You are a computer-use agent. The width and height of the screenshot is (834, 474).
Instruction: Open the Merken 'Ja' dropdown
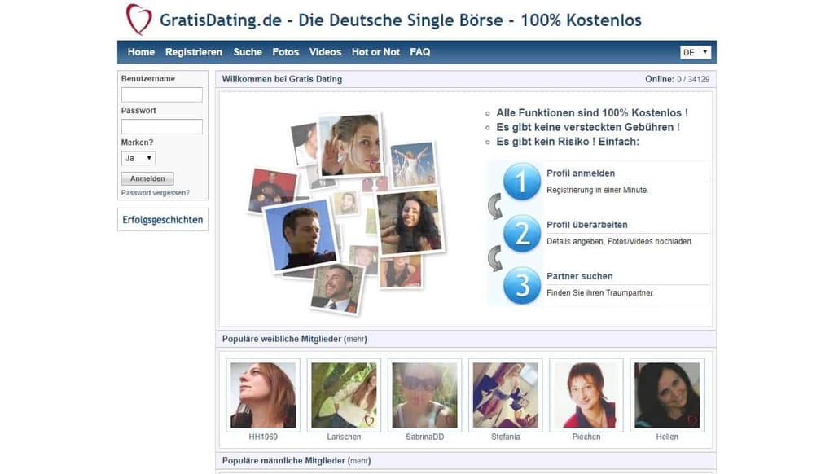138,158
